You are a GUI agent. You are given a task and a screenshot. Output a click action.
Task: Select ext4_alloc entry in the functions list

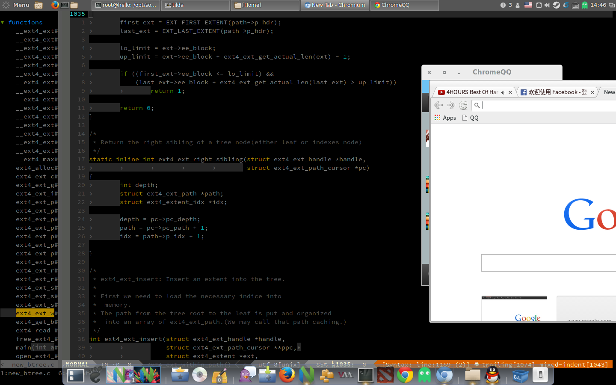(37, 168)
